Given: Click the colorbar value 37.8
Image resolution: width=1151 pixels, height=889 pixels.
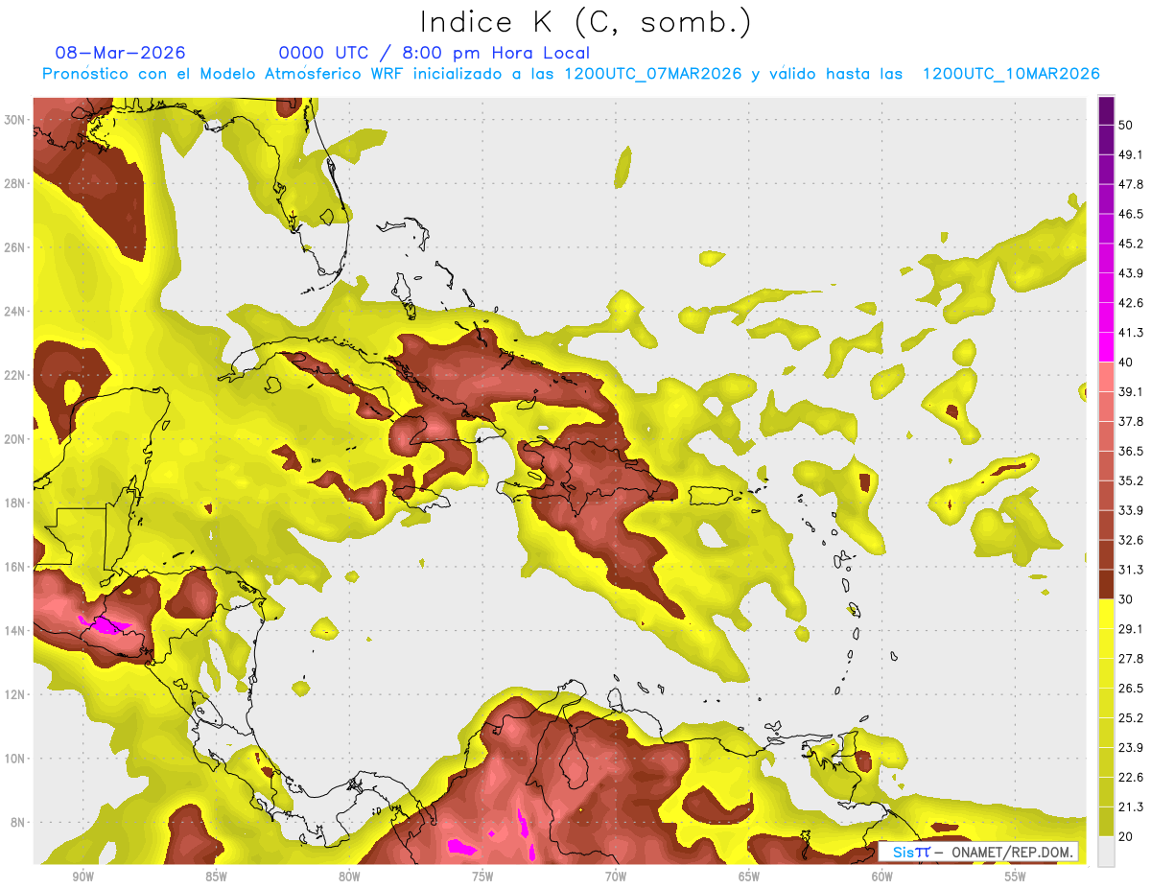Looking at the screenshot, I should pyautogui.click(x=1131, y=422).
